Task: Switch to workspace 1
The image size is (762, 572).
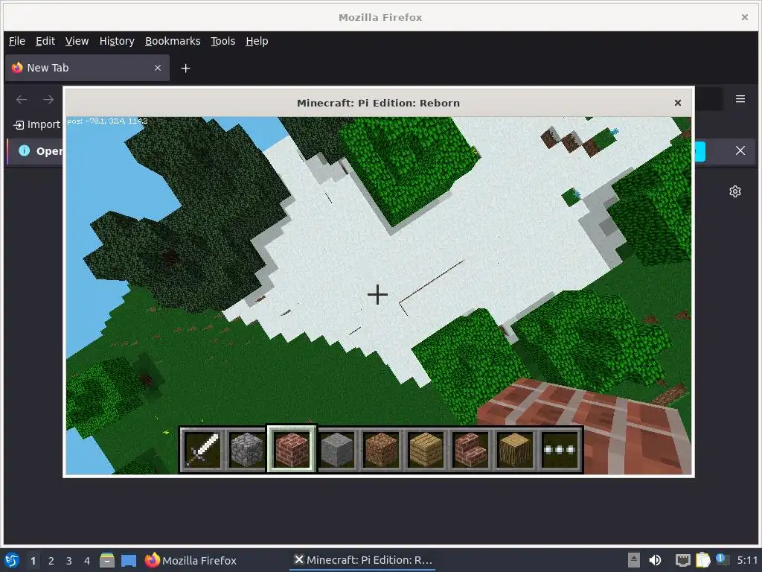Action: click(33, 561)
